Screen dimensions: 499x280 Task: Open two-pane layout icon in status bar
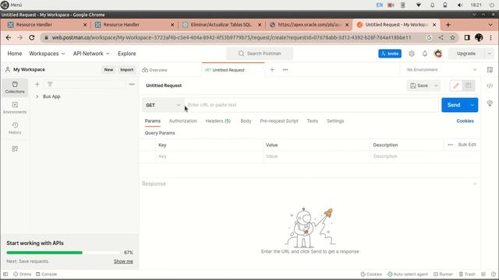coord(483,275)
